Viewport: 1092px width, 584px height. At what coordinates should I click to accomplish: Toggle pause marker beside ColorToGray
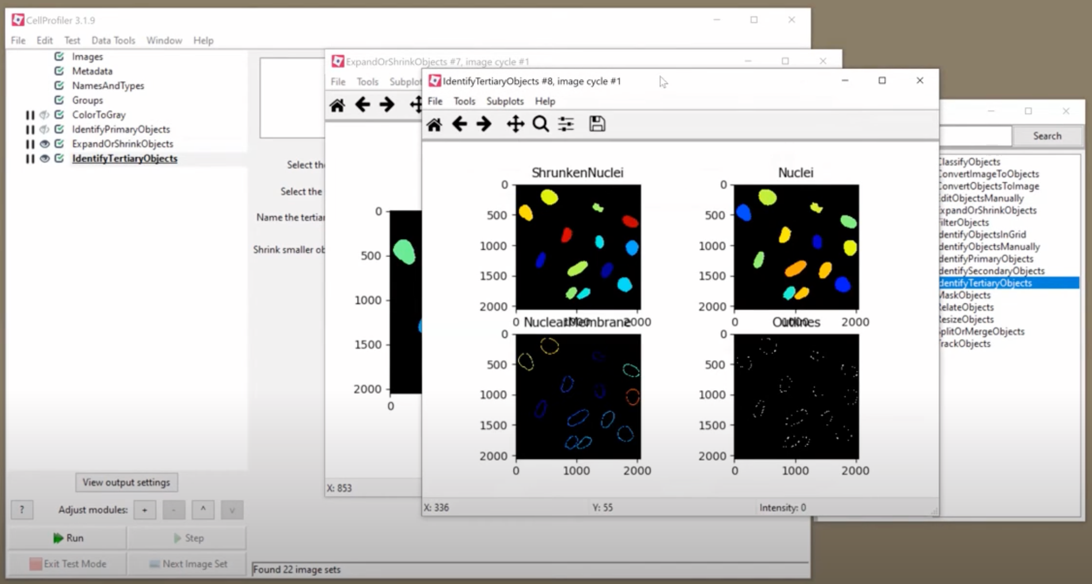click(30, 115)
